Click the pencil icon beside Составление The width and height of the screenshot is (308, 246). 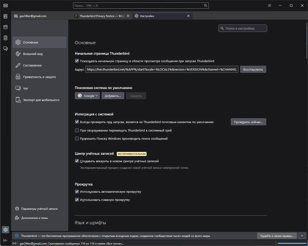18,65
